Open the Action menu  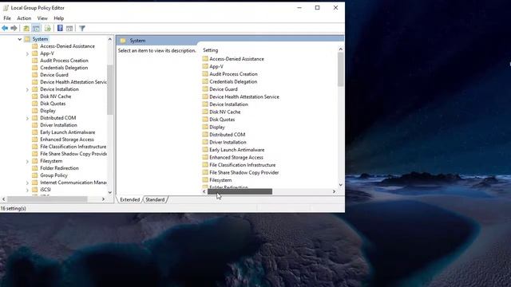point(24,18)
